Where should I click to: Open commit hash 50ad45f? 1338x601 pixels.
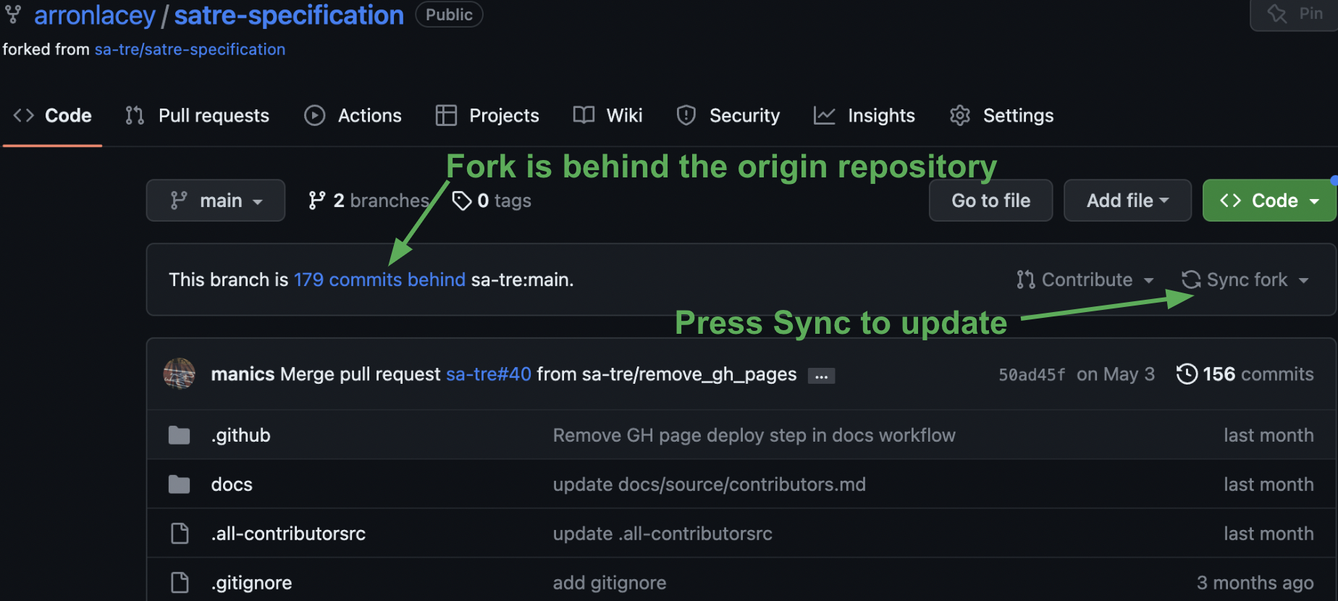click(1032, 374)
